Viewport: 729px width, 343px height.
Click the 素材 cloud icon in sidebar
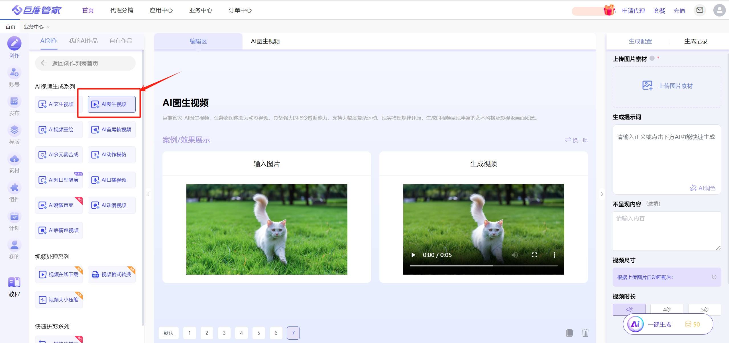coord(14,159)
